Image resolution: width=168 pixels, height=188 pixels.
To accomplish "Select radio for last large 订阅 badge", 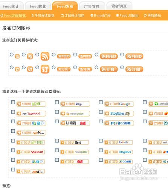I will (x=122, y=67).
